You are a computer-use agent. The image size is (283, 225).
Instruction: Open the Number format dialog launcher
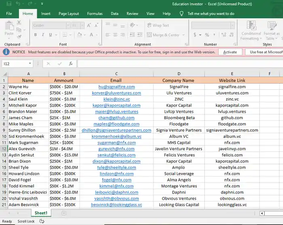pyautogui.click(x=235, y=44)
